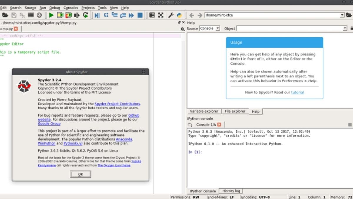The height and width of the screenshot is (199, 353).
Task: Close the temp.py editor tab
Action: coord(16,29)
